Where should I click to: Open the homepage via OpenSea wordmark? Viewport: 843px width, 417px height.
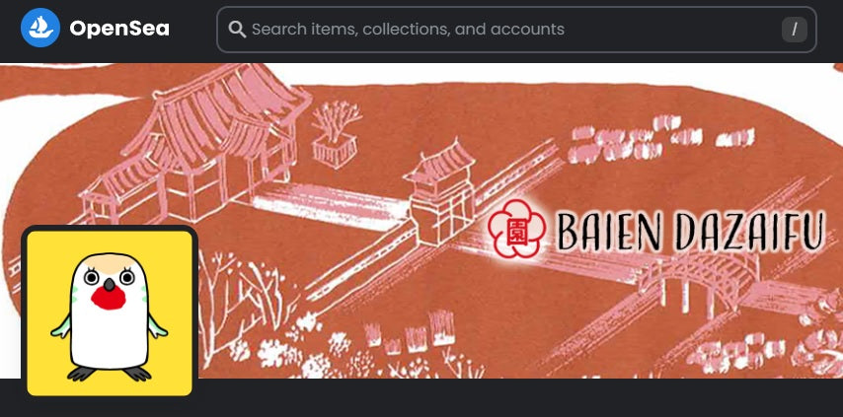coord(119,29)
